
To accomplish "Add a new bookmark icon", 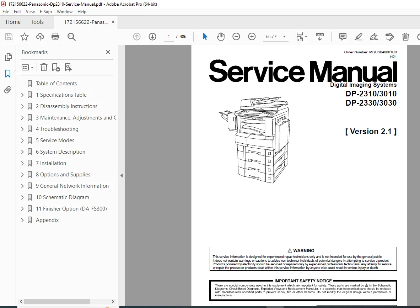I will coord(56,67).
